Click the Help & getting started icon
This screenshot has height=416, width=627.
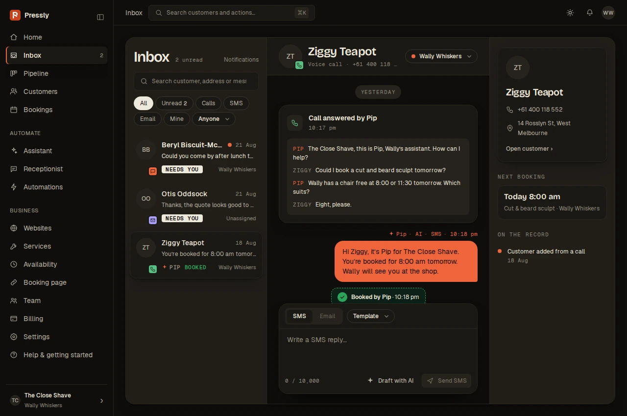coord(14,355)
